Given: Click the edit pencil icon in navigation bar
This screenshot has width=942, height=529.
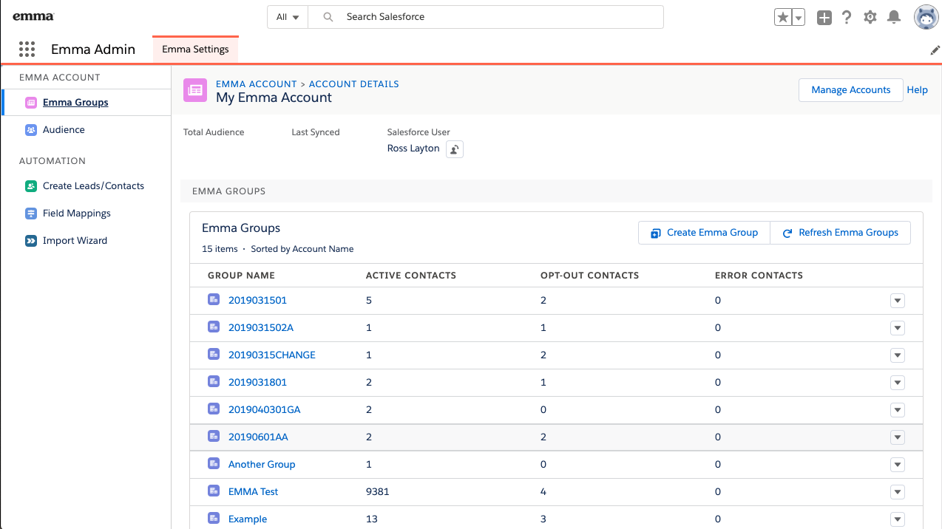Looking at the screenshot, I should tap(935, 50).
